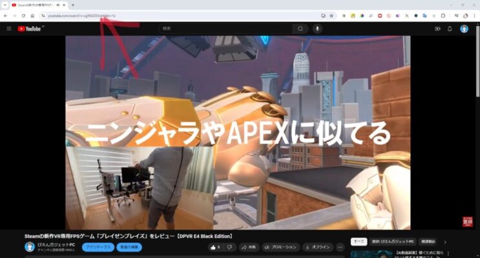Dislike the video with thumbs-down button

click(230, 247)
